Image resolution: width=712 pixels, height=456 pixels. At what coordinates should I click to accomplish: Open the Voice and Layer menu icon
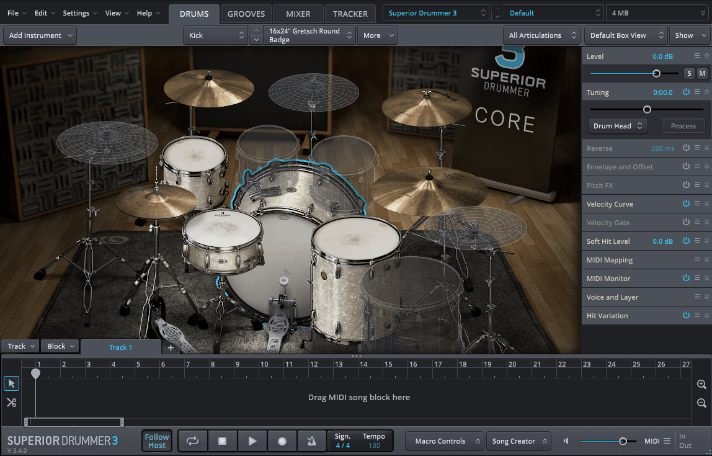[x=697, y=297]
